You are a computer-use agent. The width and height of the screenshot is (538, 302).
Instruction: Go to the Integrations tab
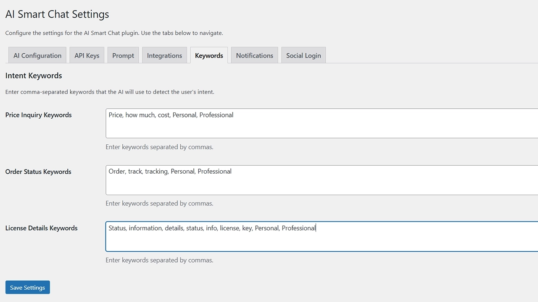pos(164,55)
